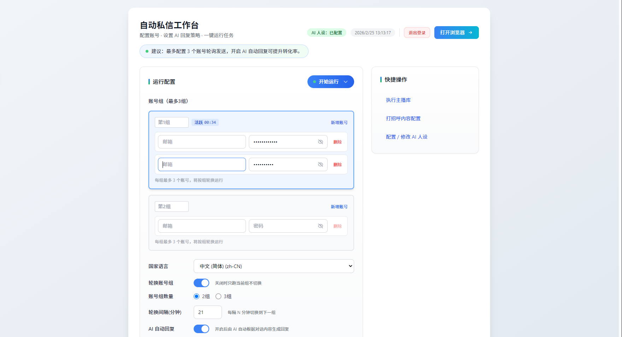This screenshot has height=337, width=622.
Task: Delete second account row in group 1
Action: click(338, 164)
